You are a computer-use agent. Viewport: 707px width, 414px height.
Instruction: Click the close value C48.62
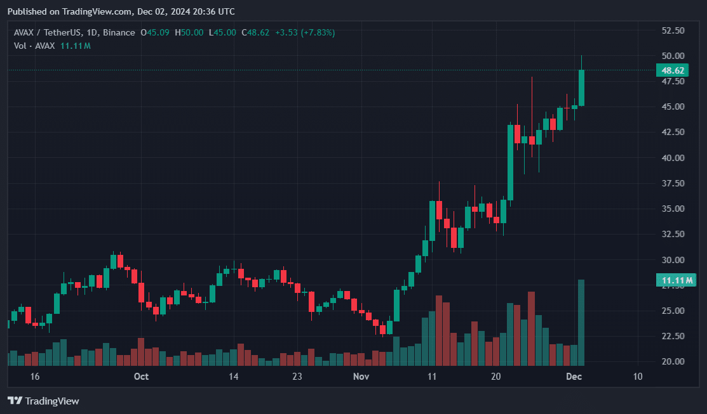[255, 32]
